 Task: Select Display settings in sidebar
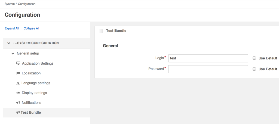(34, 93)
